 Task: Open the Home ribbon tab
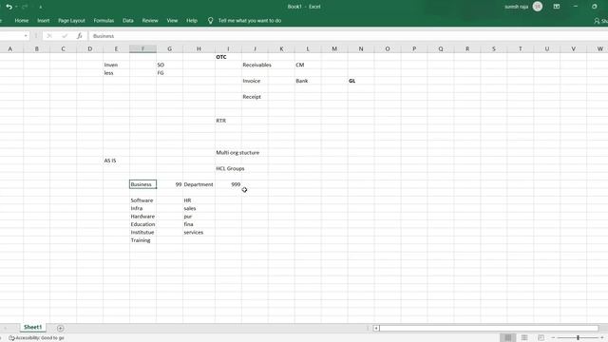click(22, 21)
